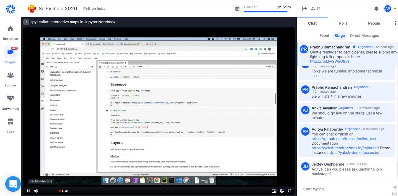
Task: Click the Kernel menu in streamed JupyterLab
Action: [73, 58]
